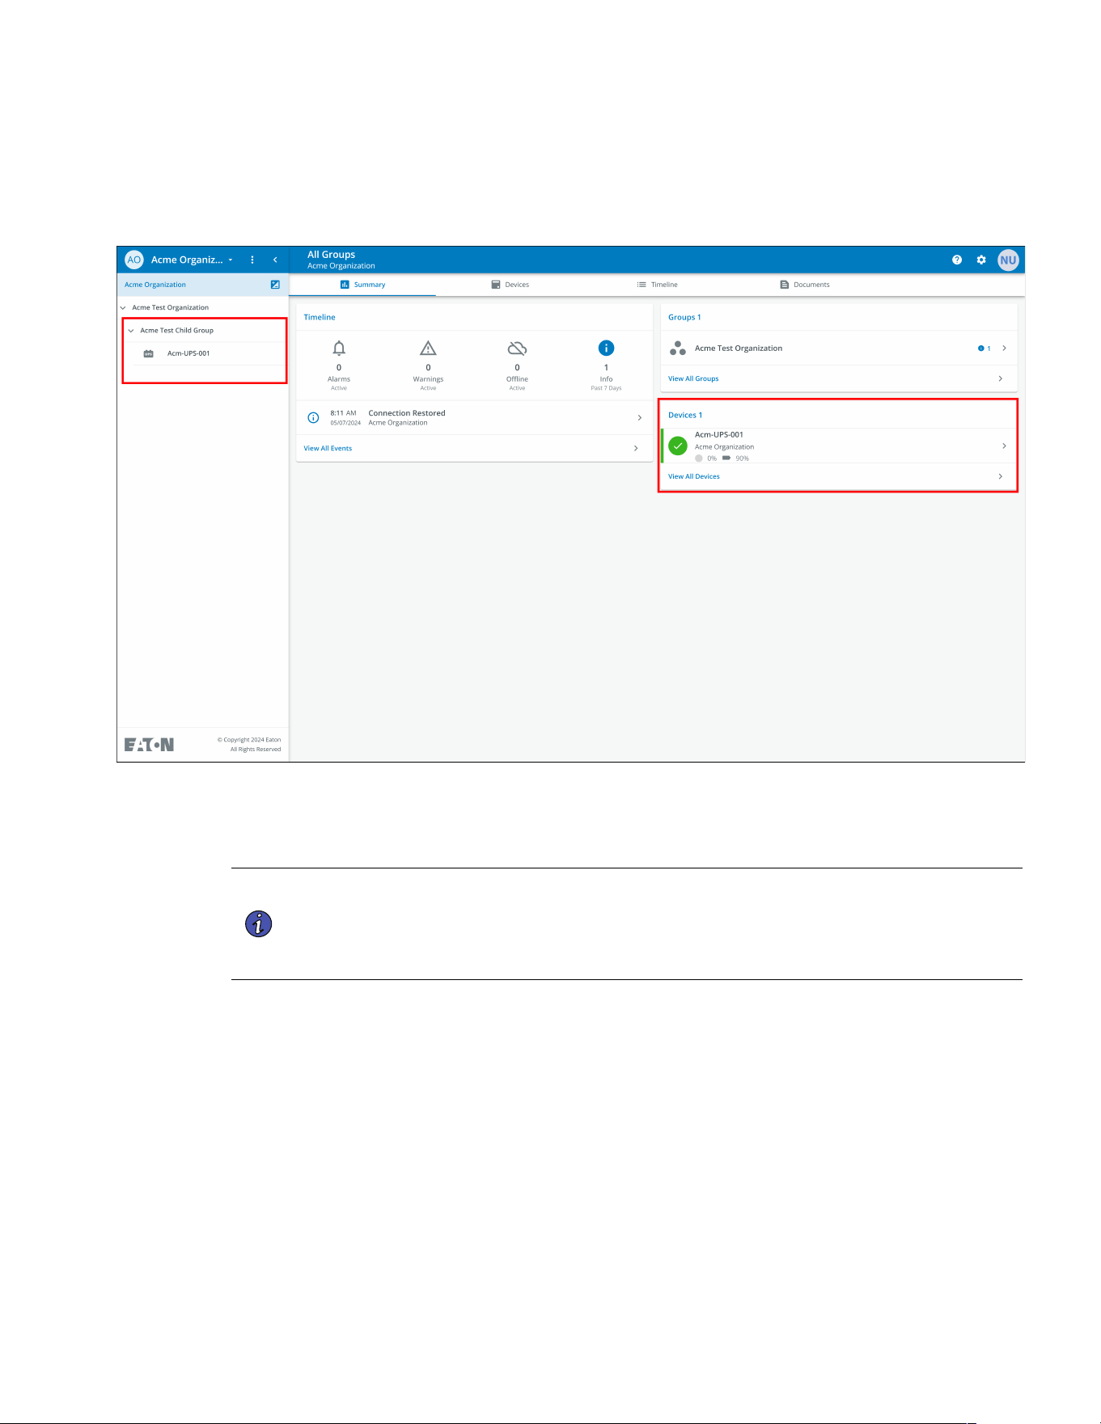The width and height of the screenshot is (1101, 1424).
Task: Click the Alarms bell icon
Action: (339, 349)
